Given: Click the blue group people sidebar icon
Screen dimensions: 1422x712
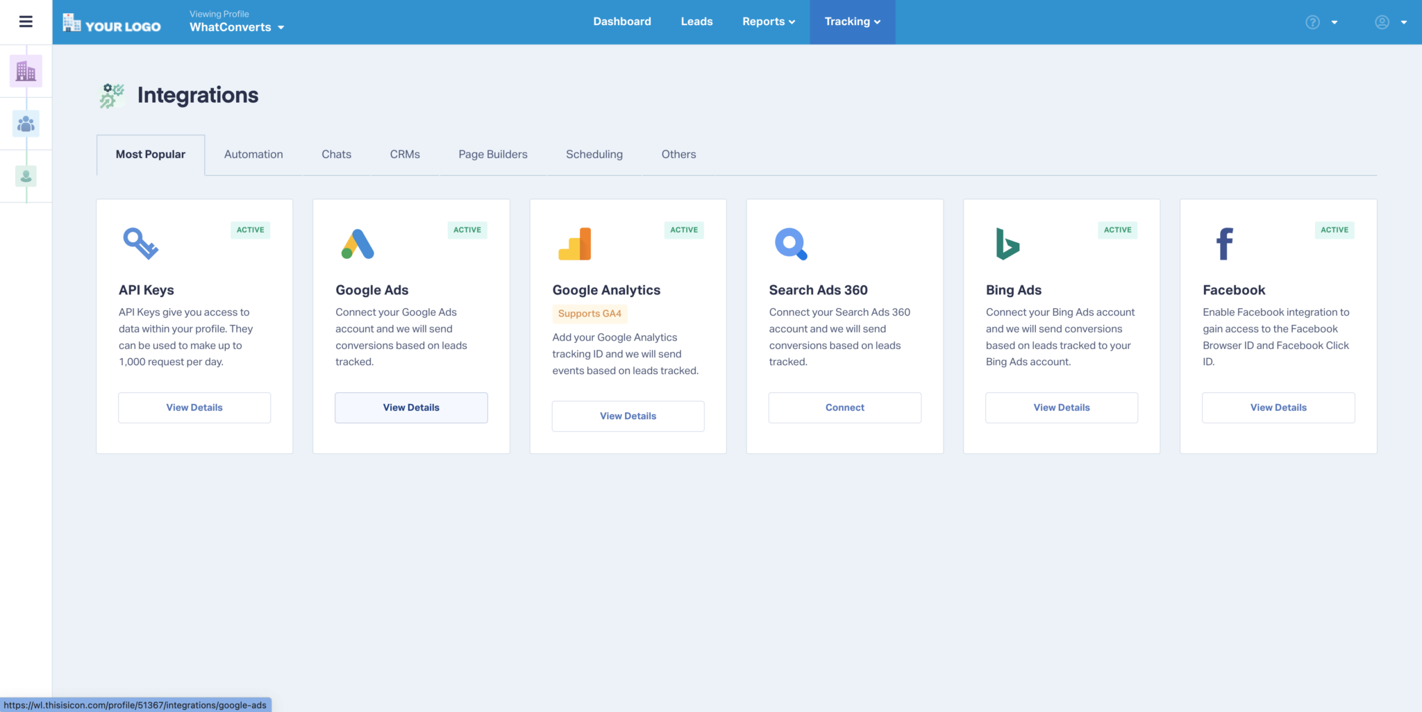Looking at the screenshot, I should (26, 124).
